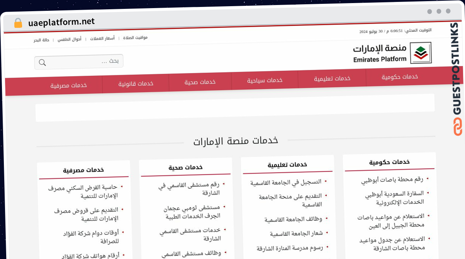This screenshot has height=259, width=465.
Task: Open التقديم على قروض مصرف الإمارات link
Action: 86,215
